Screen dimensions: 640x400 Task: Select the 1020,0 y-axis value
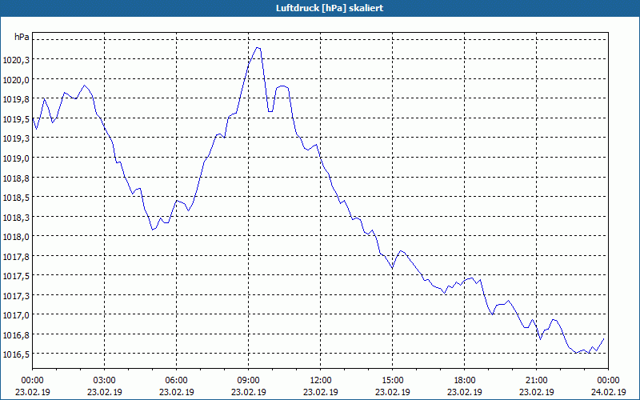tap(16, 80)
